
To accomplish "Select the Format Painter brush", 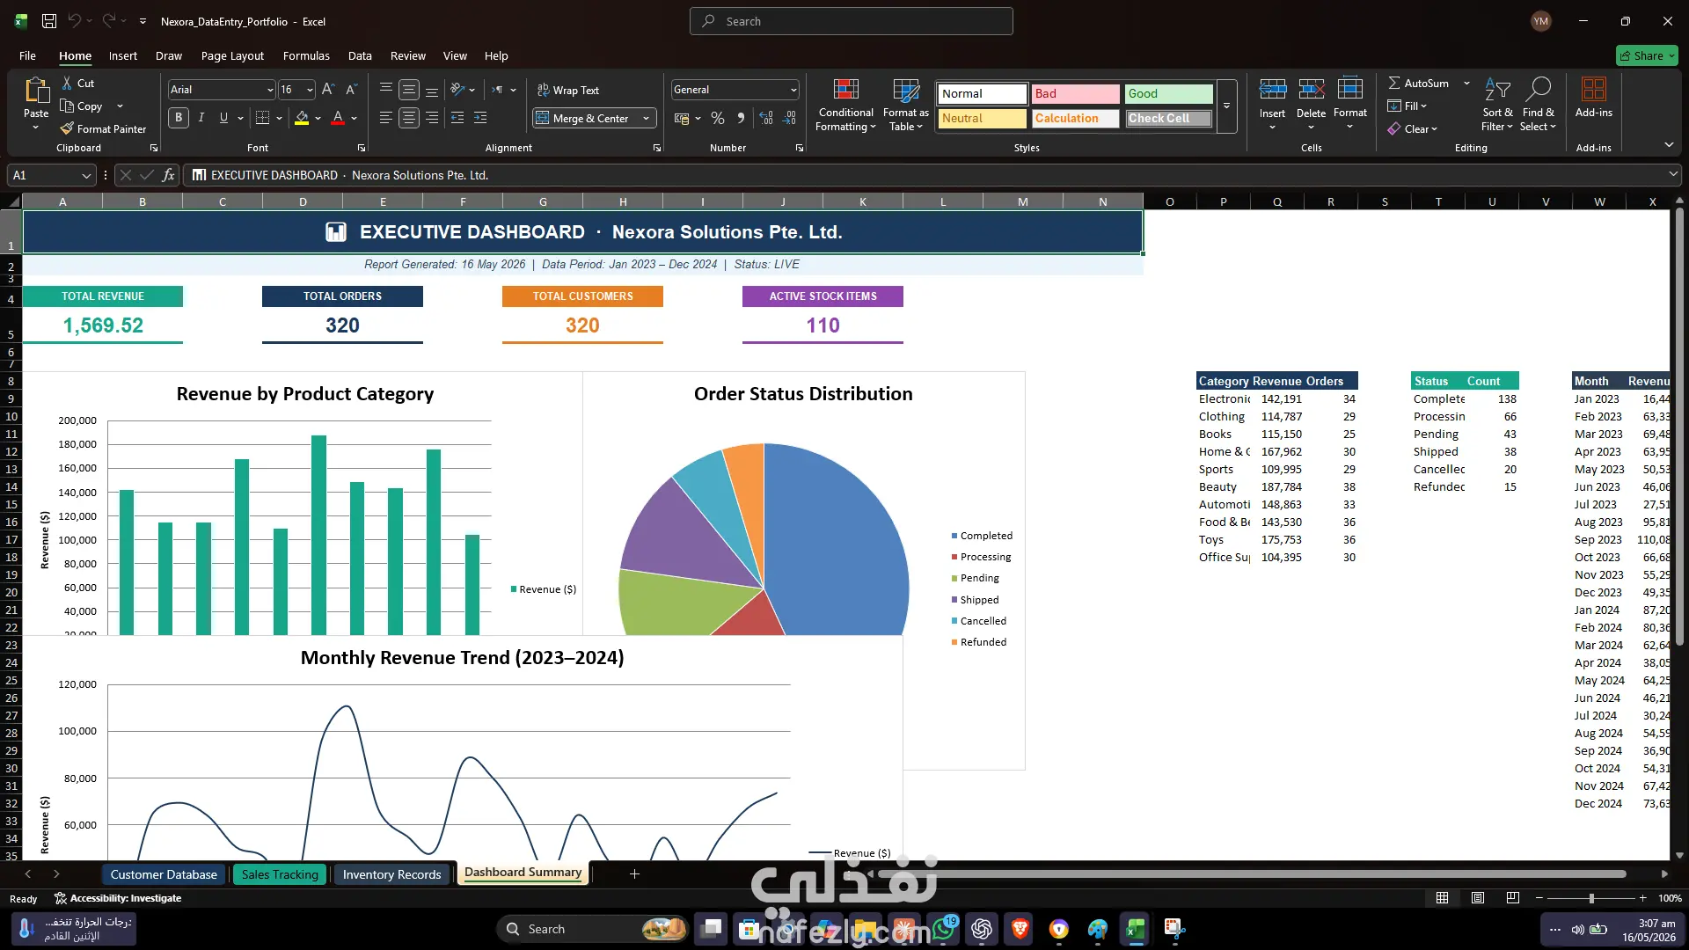I will point(67,128).
